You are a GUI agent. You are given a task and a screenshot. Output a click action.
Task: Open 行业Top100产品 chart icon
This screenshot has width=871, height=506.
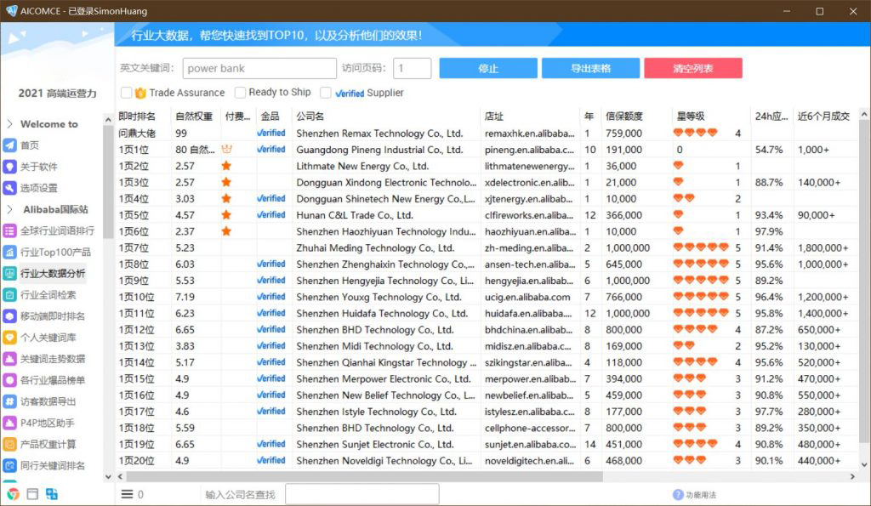point(9,253)
